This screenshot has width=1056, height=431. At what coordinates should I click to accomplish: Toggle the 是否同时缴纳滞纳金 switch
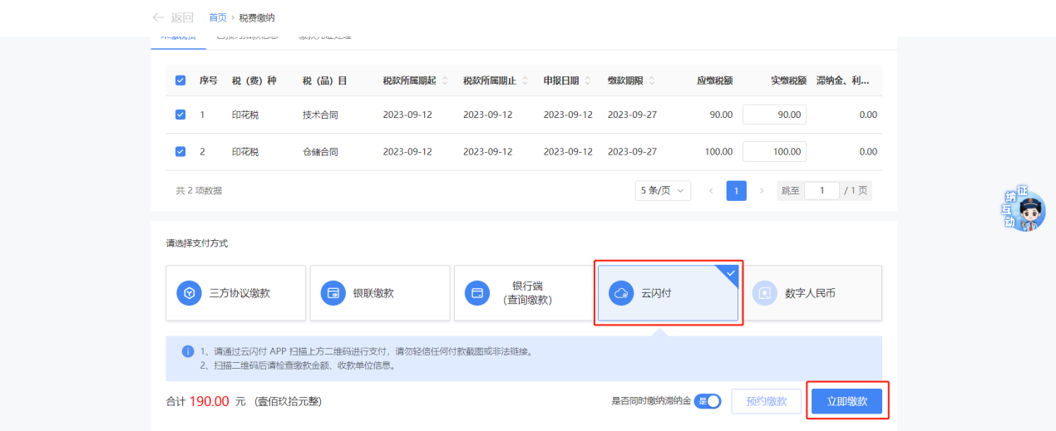click(707, 402)
